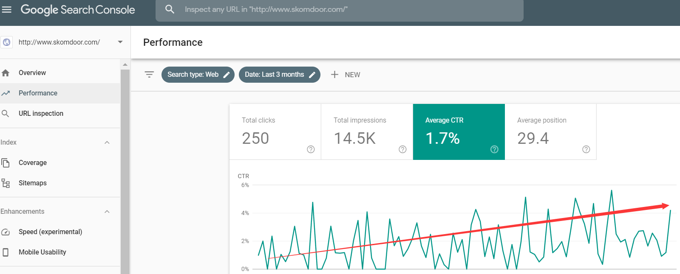Click the 4% axis label on chart

pyautogui.click(x=245, y=213)
